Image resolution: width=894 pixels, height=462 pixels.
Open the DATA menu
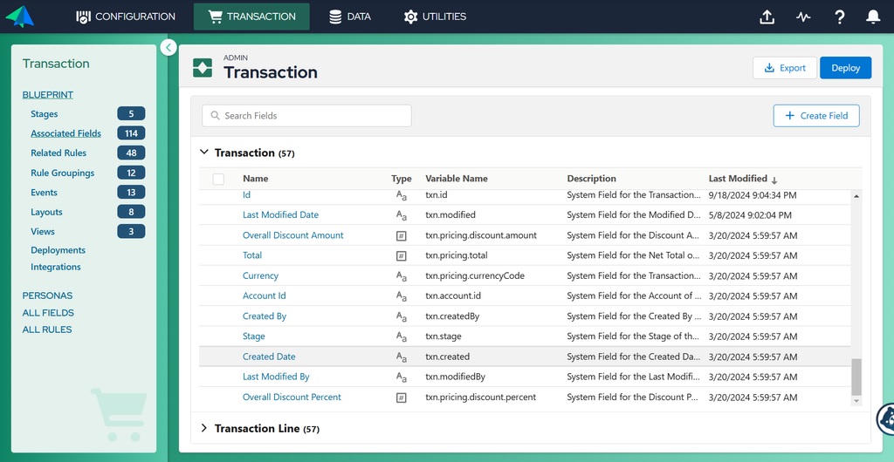click(x=350, y=17)
